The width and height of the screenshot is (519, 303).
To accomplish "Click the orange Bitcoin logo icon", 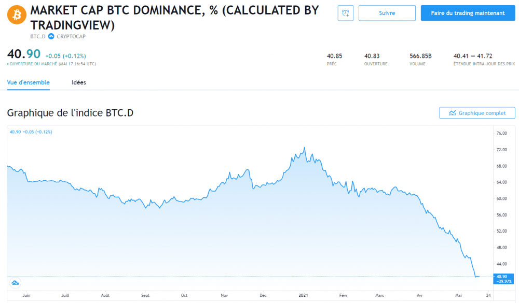I will pos(16,15).
